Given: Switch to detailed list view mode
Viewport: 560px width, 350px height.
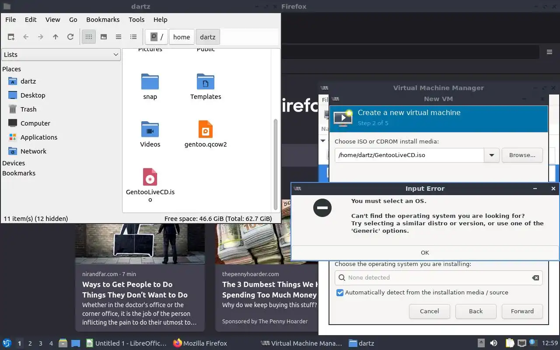Looking at the screenshot, I should [x=133, y=37].
